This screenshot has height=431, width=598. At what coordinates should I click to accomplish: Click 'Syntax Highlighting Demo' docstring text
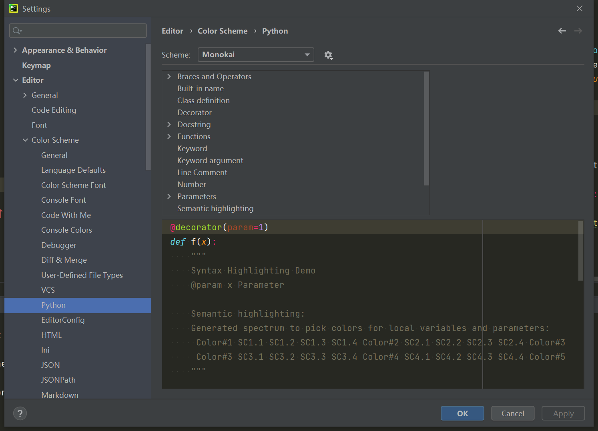pyautogui.click(x=253, y=270)
